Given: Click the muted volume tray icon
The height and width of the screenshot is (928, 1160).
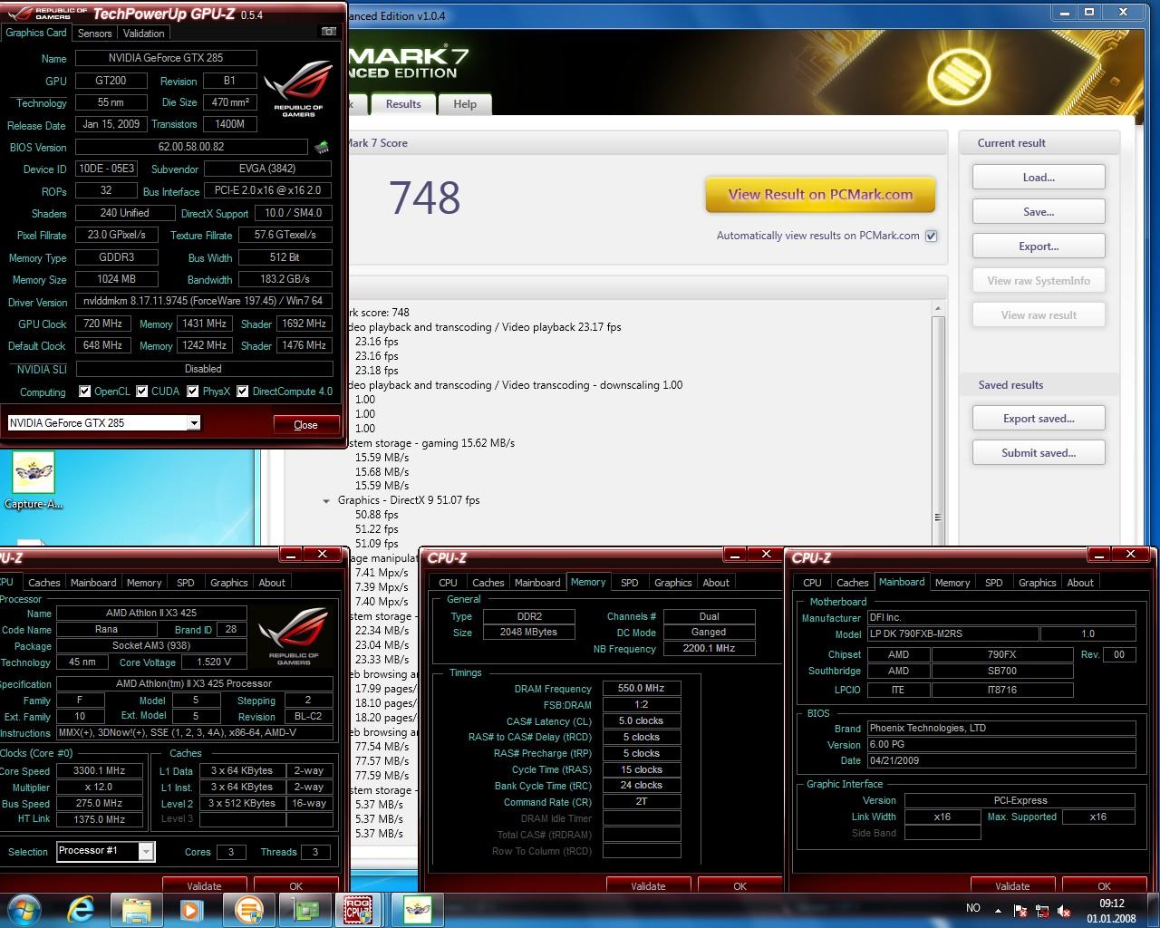Looking at the screenshot, I should tap(1065, 910).
